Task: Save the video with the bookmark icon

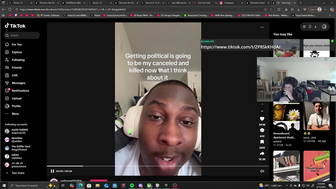Action: pos(262,142)
